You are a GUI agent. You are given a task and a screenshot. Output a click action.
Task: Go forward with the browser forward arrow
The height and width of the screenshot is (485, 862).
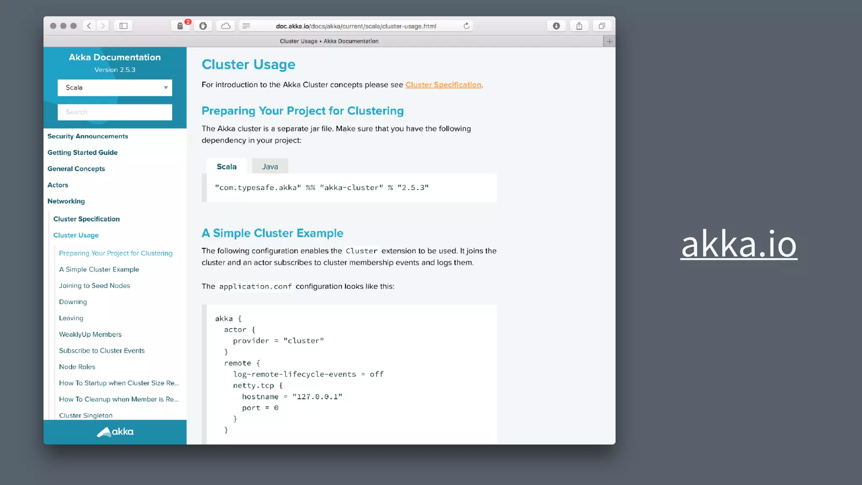pyautogui.click(x=103, y=26)
